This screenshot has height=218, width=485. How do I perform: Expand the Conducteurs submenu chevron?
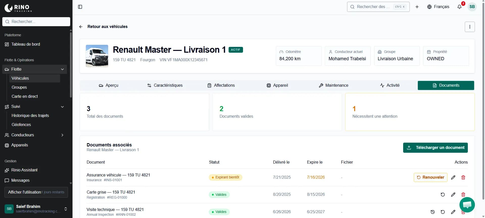tap(62, 135)
